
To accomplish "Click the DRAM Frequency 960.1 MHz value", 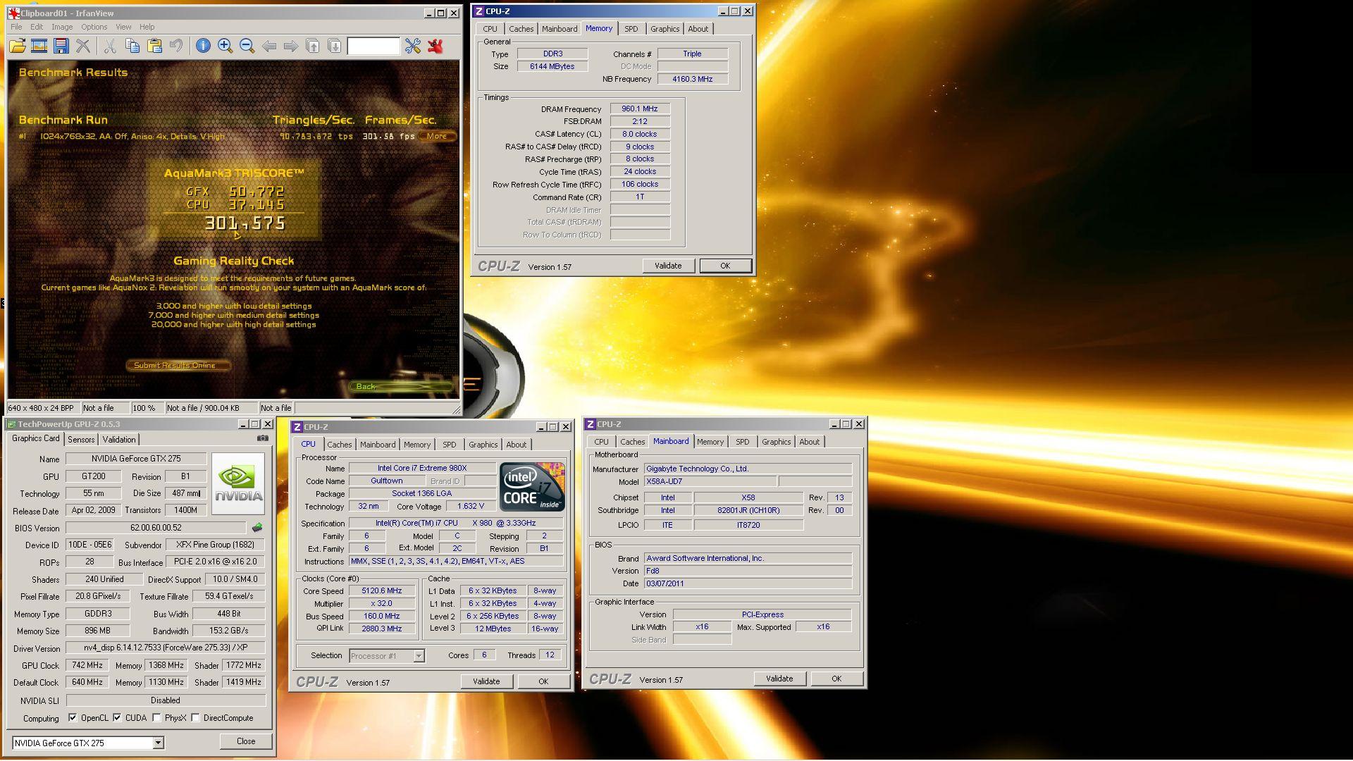I will click(x=640, y=109).
